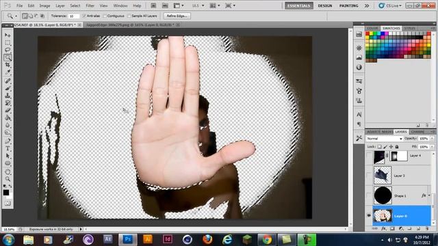Viewport: 438px width, 246px height.
Task: Show Layer 4 visibility box
Action: pos(369,156)
